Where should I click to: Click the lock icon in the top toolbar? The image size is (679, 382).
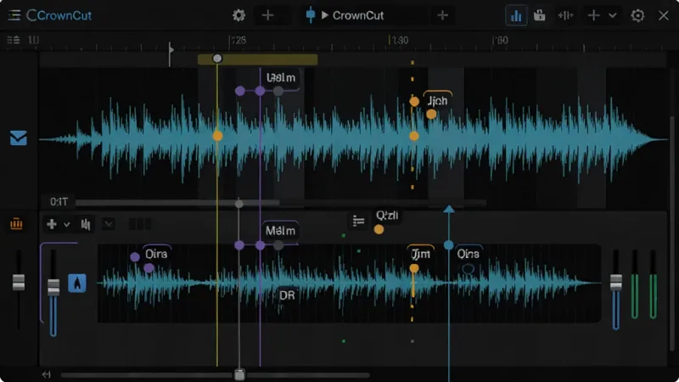[x=539, y=15]
